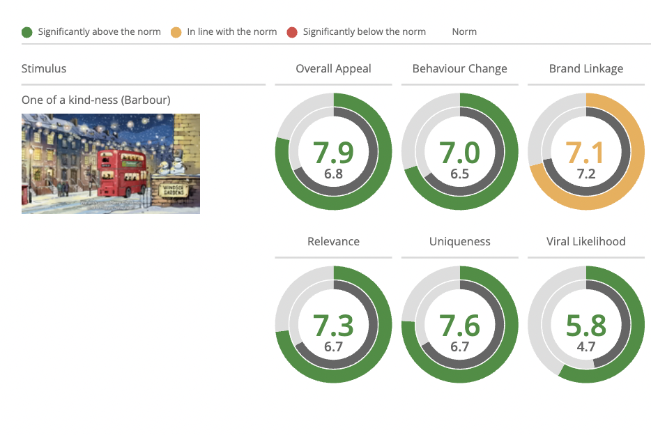This screenshot has width=651, height=435.
Task: Click the 'Stimulus' column header
Action: click(x=44, y=68)
